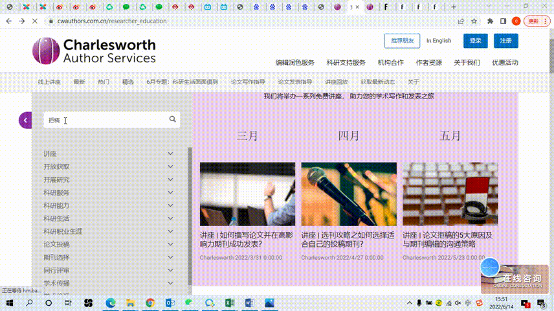This screenshot has width=554, height=311.
Task: Click the 登录 login button
Action: [476, 41]
